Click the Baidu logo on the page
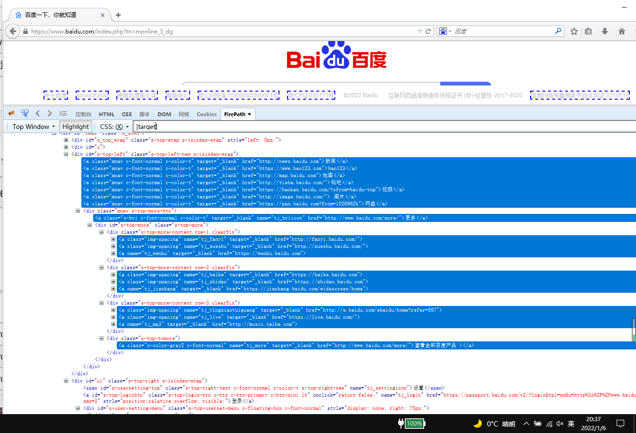This screenshot has height=433, width=636. point(337,56)
